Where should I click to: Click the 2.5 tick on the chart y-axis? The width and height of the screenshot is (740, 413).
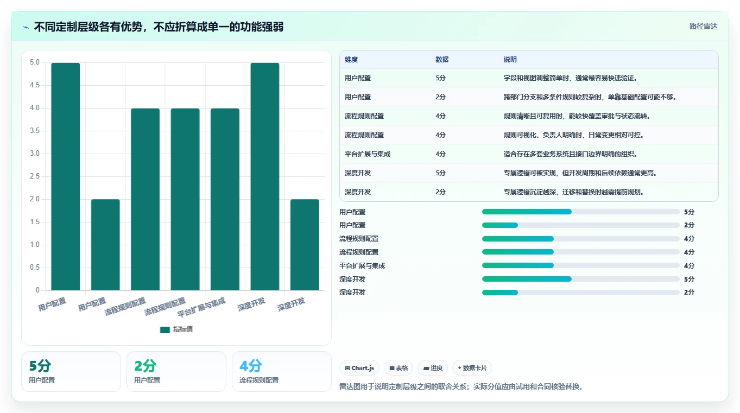point(34,176)
